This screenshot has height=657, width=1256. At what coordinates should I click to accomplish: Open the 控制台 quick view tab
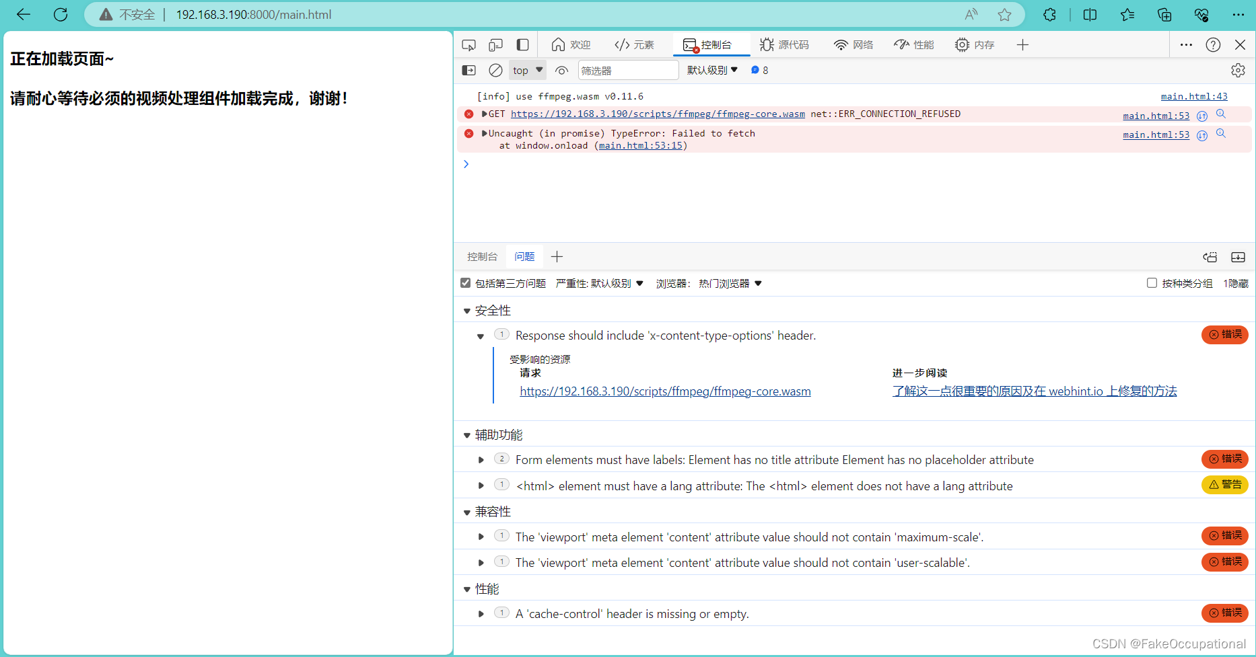(x=482, y=256)
